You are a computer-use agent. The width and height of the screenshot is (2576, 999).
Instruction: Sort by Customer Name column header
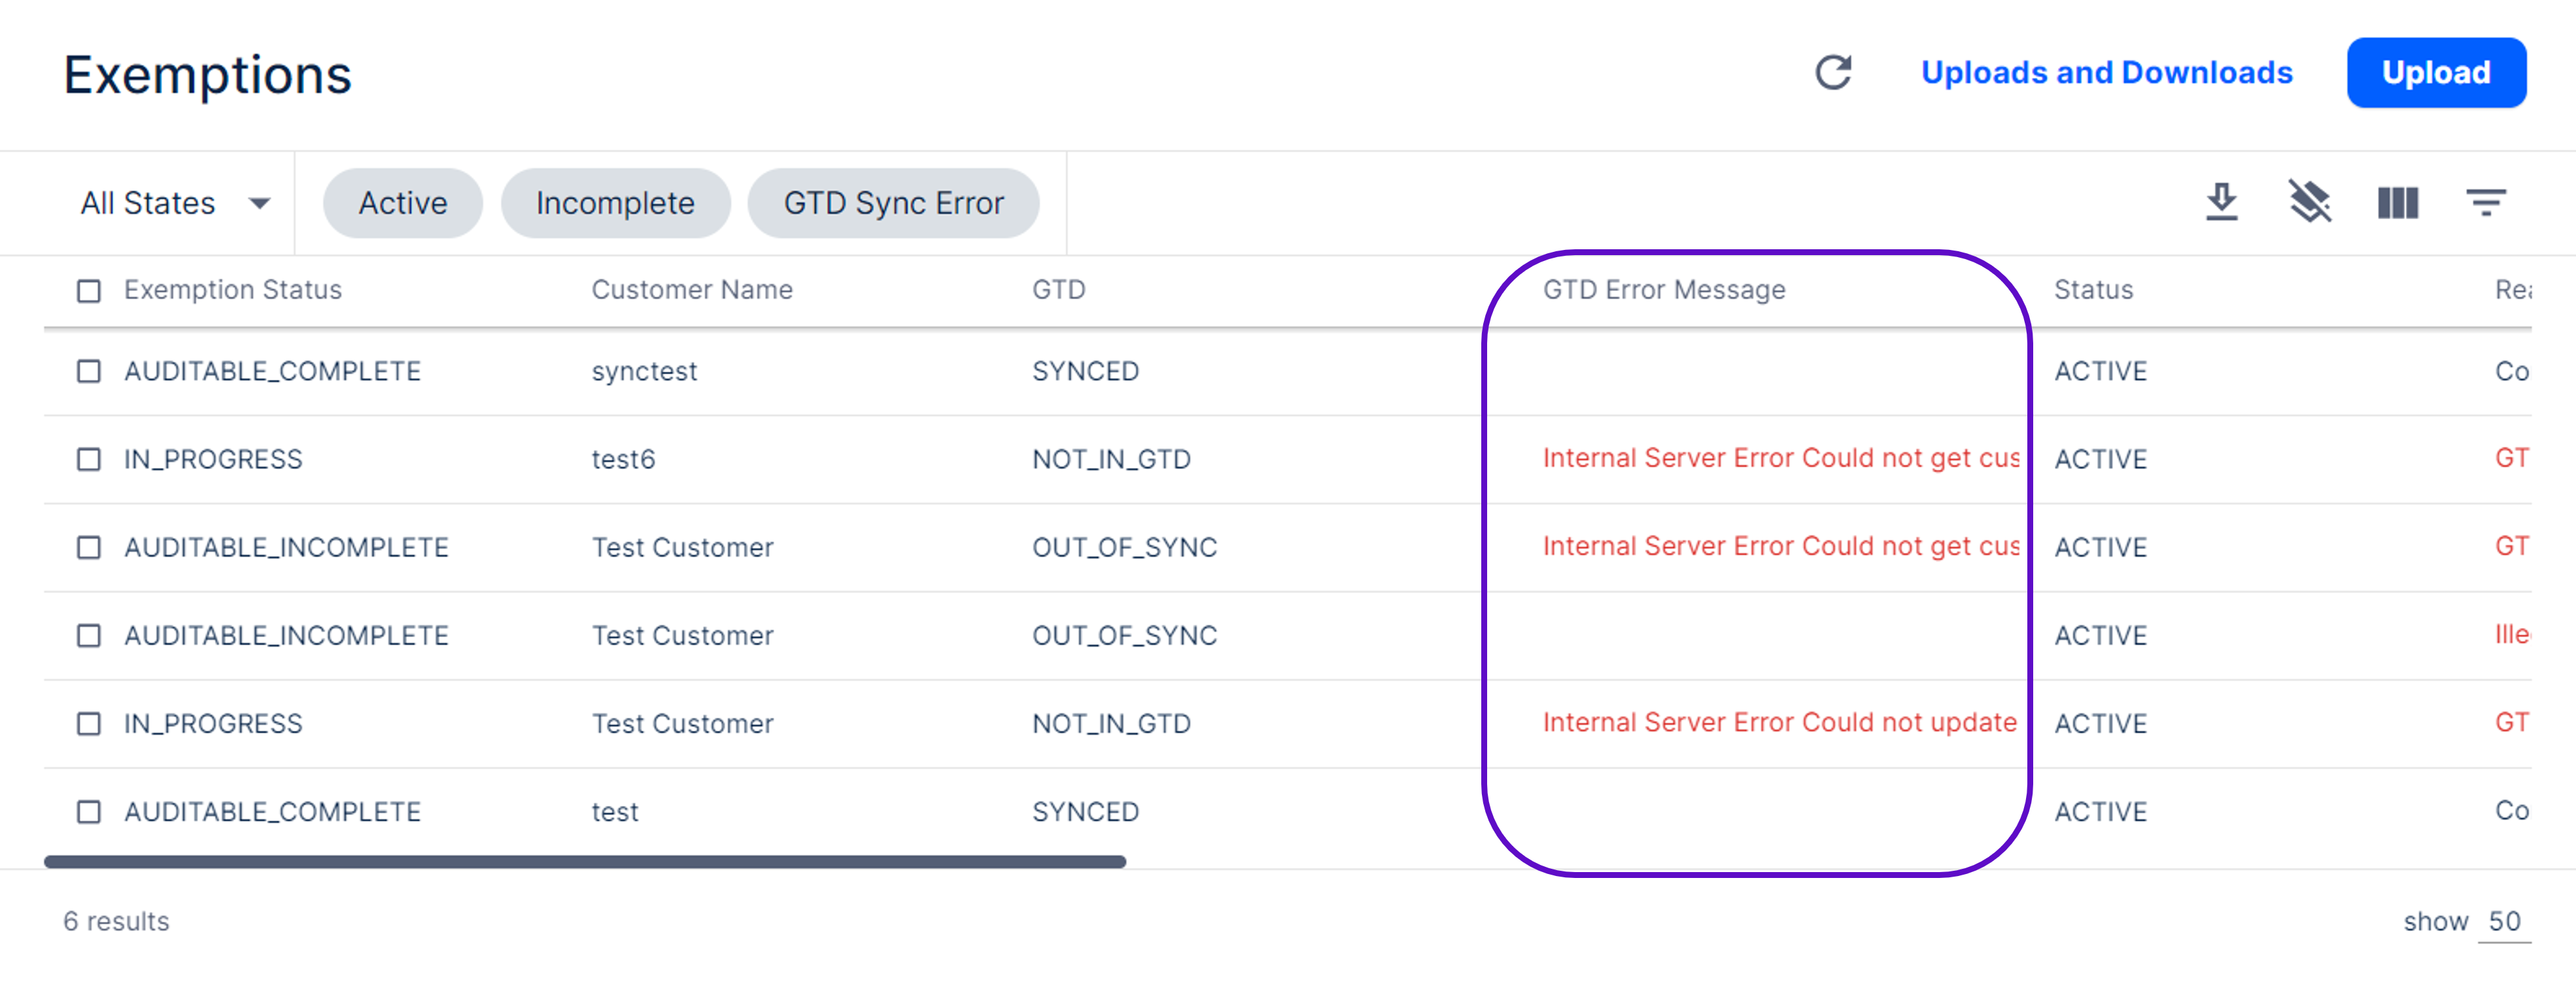691,290
